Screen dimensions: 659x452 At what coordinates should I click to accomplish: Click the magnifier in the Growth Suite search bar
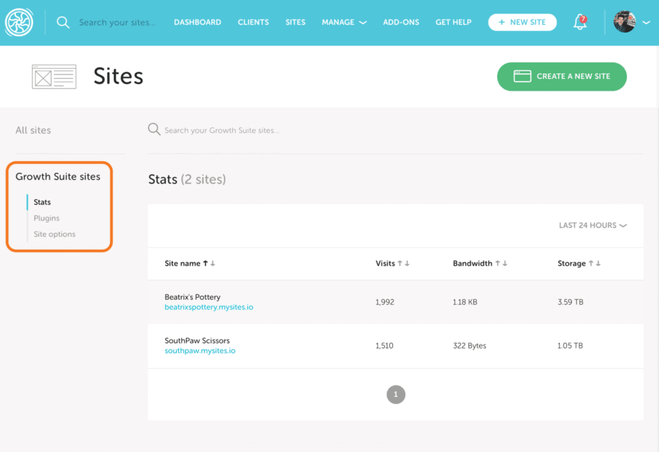pos(154,129)
